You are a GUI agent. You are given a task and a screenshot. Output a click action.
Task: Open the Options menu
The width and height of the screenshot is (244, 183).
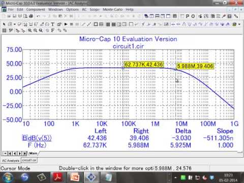pos(72,10)
